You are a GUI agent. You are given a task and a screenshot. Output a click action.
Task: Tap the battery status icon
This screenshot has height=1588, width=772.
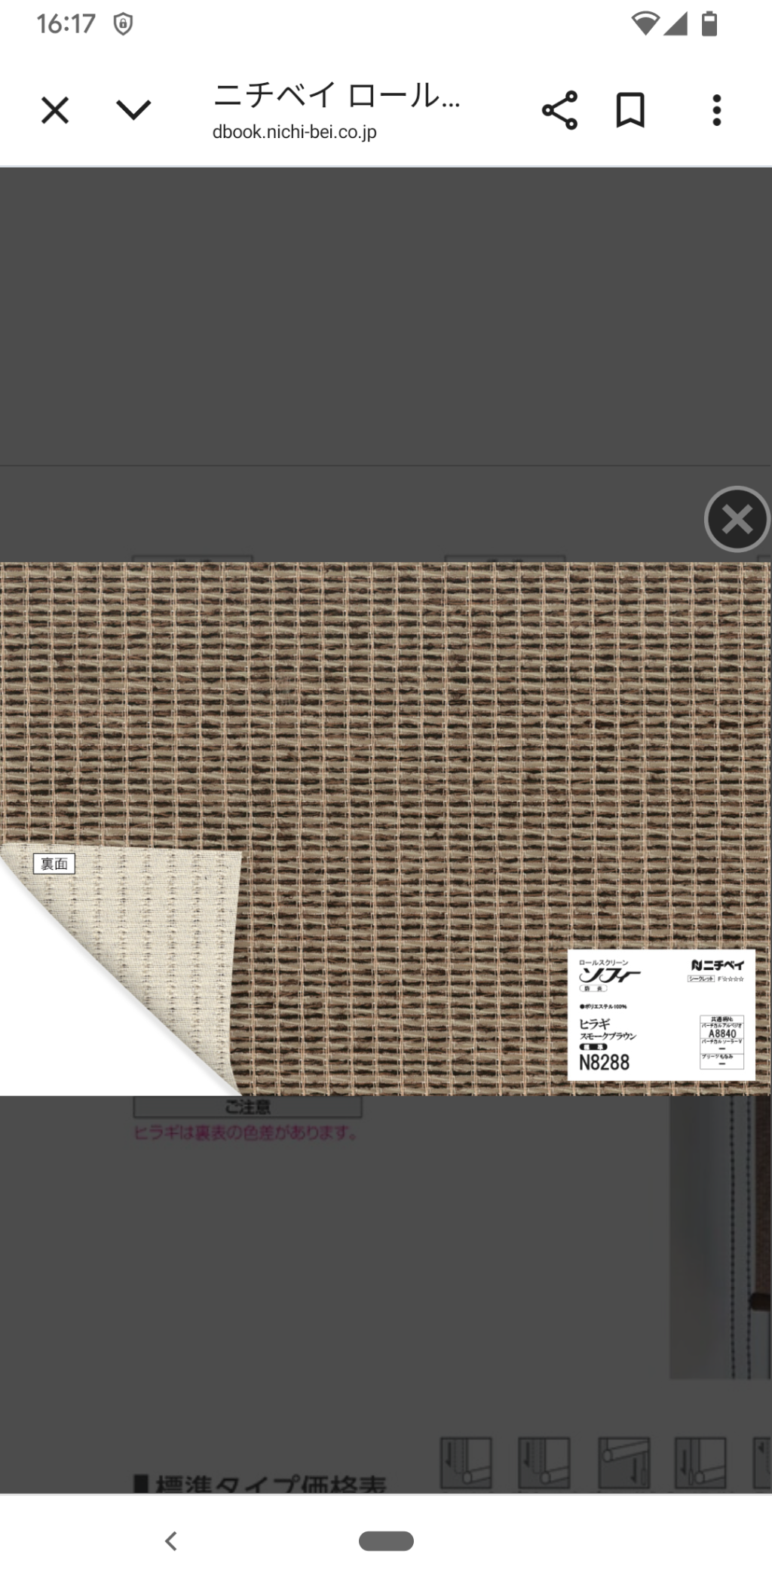click(x=709, y=24)
